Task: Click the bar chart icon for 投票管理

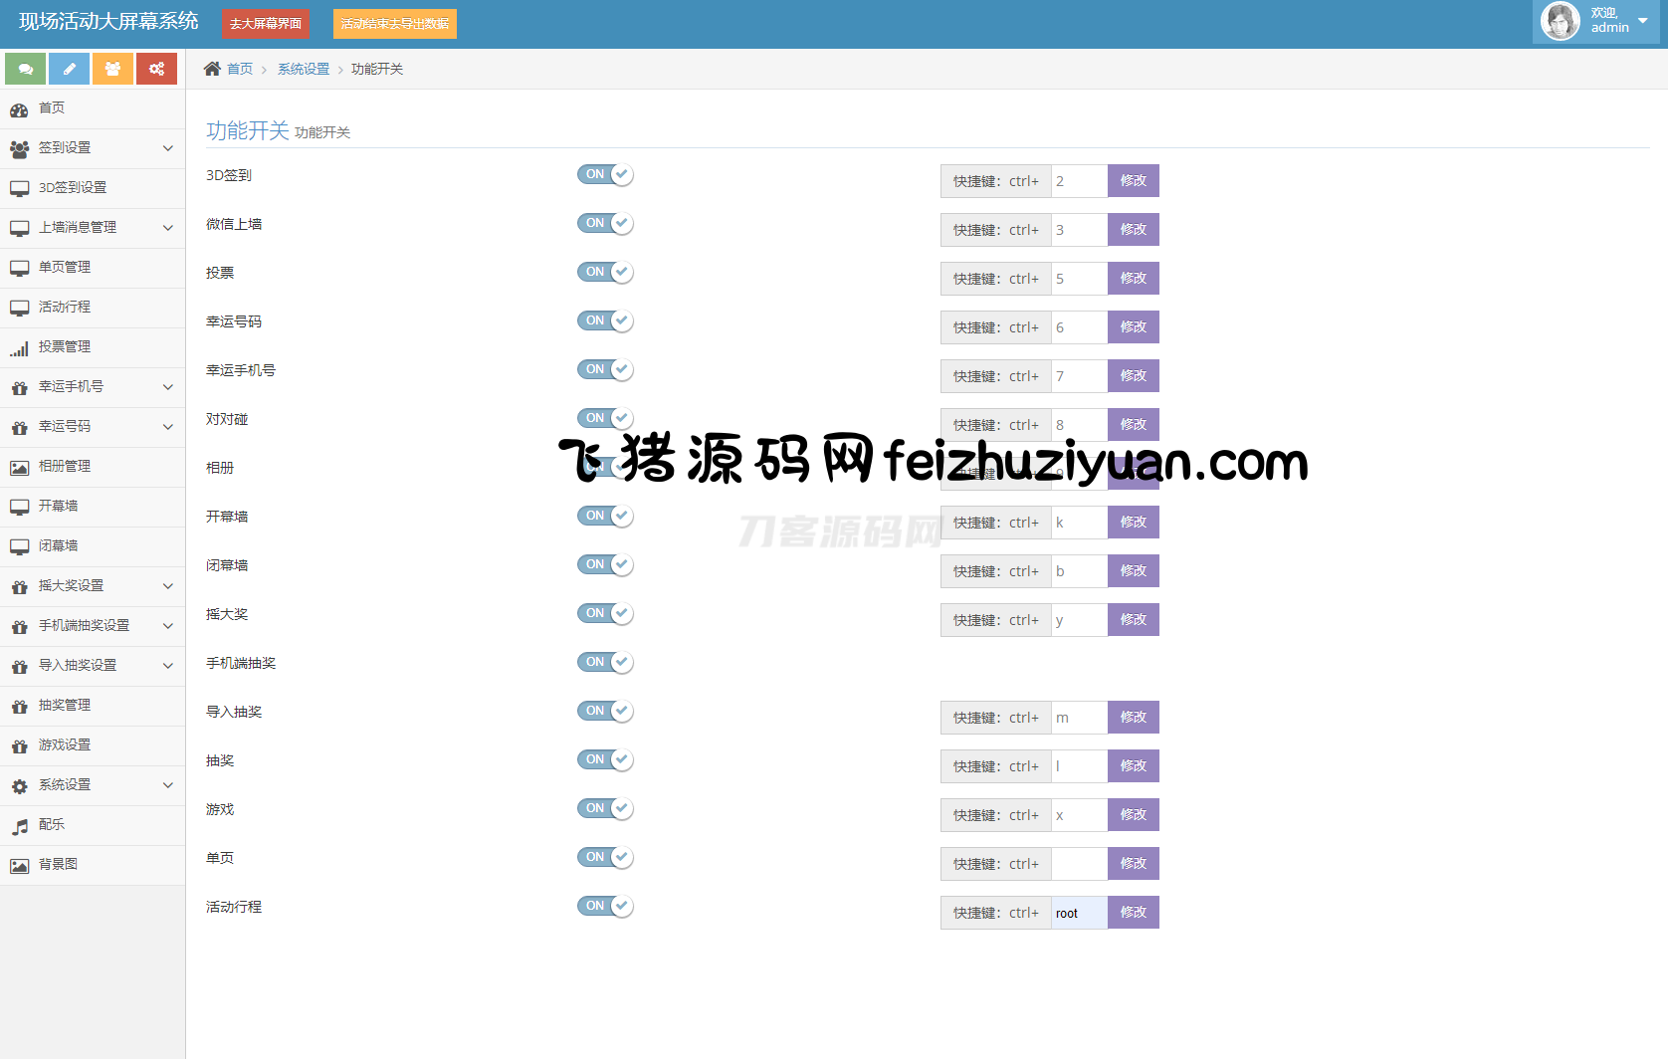Action: coord(20,348)
